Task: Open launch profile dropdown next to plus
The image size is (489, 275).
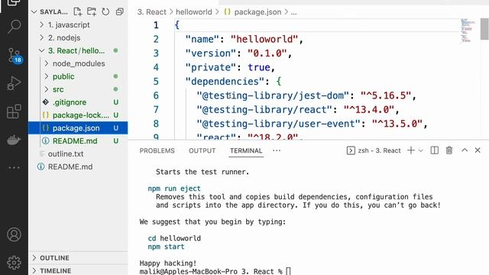Action: (x=421, y=151)
